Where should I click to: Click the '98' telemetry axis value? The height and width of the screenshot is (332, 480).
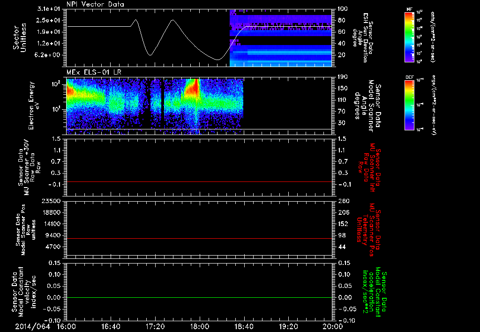(342, 235)
